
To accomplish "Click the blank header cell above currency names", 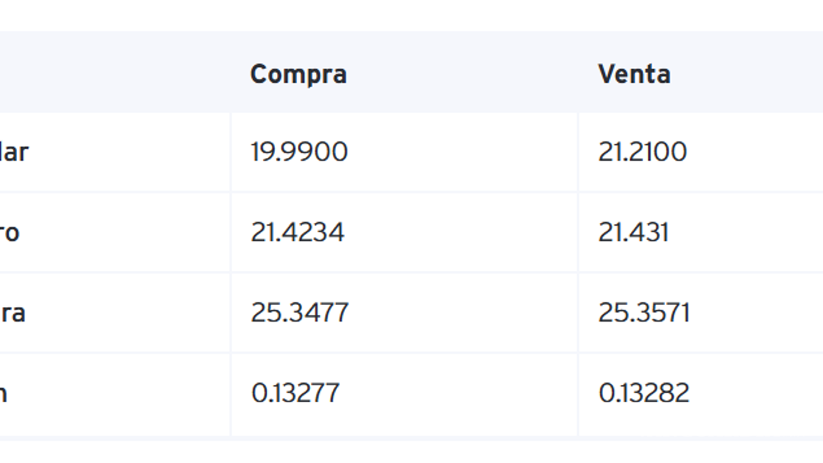I will point(107,73).
